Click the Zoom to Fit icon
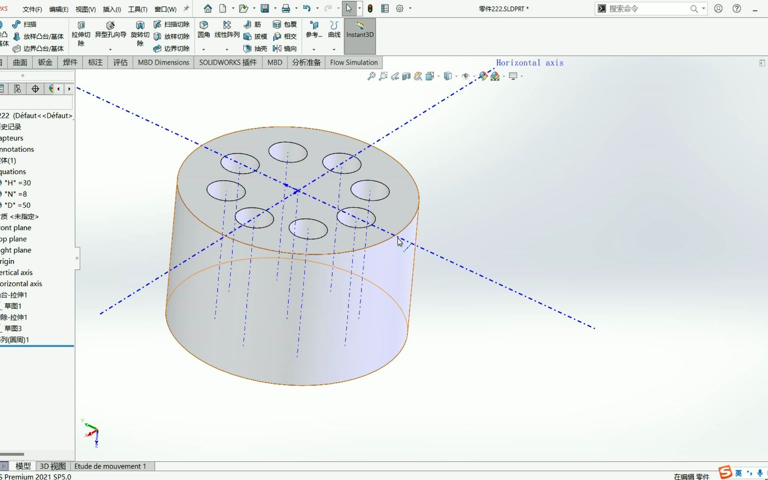This screenshot has height=480, width=768. point(371,76)
